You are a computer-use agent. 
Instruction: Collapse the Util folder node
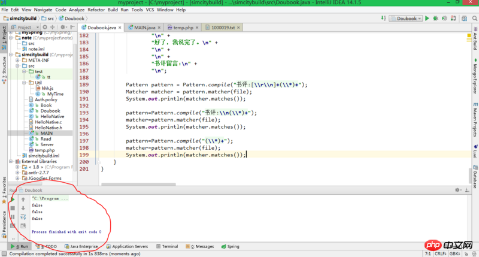pyautogui.click(x=24, y=83)
